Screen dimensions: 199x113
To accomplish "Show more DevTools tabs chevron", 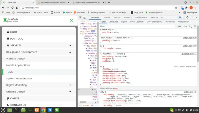I will tap(162, 18).
